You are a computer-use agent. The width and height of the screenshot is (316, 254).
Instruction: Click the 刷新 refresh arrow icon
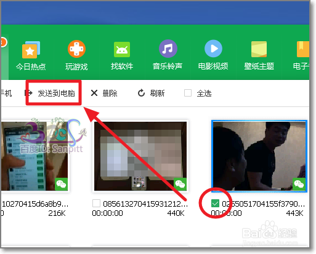[x=141, y=93]
